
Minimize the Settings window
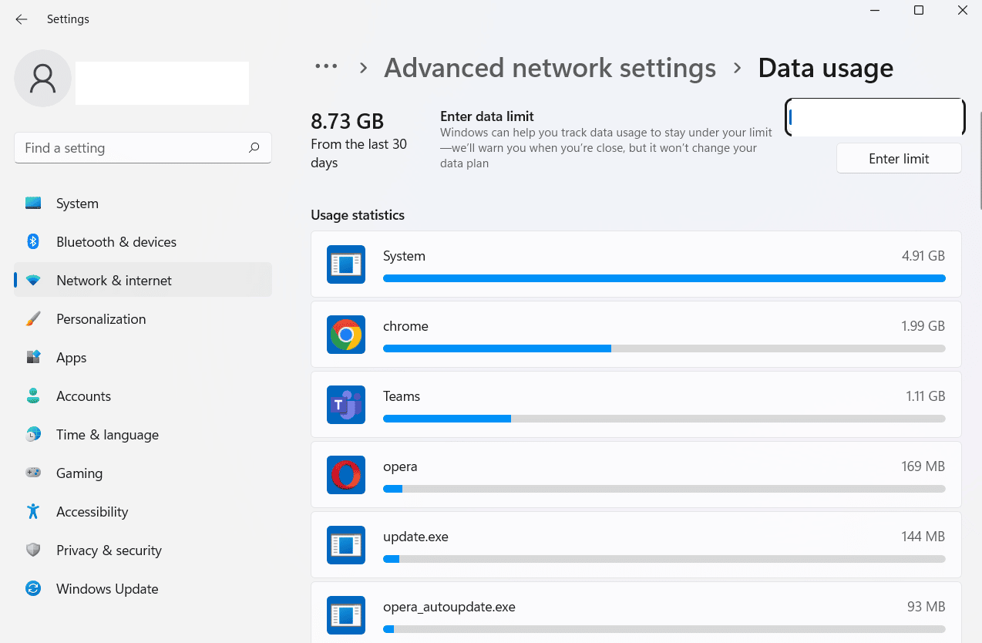pos(875,10)
